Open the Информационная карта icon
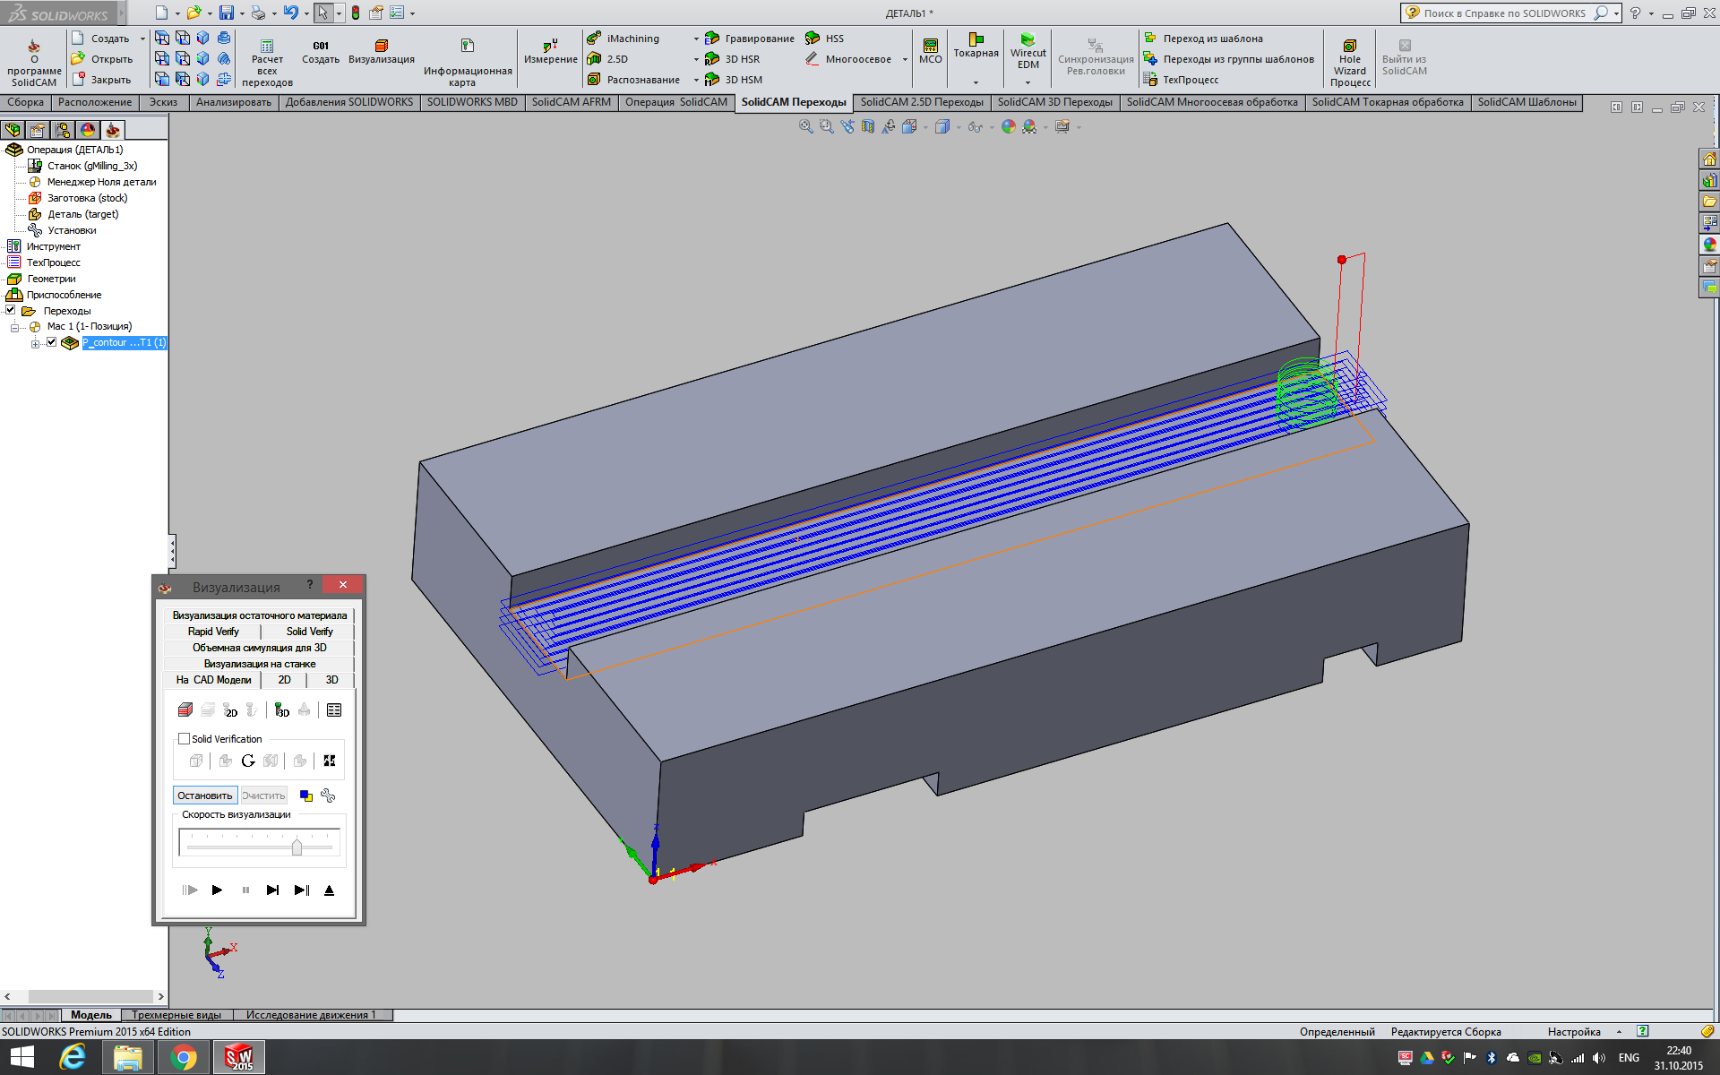Image resolution: width=1720 pixels, height=1075 pixels. [x=467, y=46]
